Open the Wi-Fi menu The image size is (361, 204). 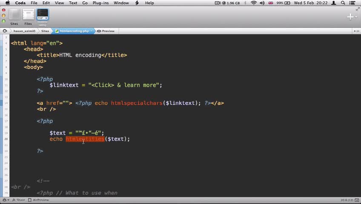coord(254,3)
